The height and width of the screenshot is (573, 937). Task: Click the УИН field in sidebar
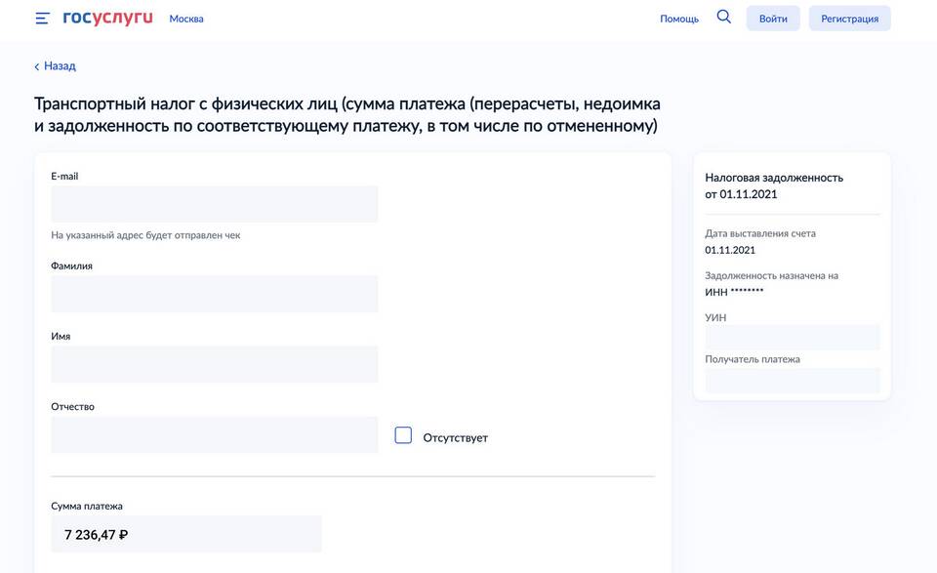(793, 338)
